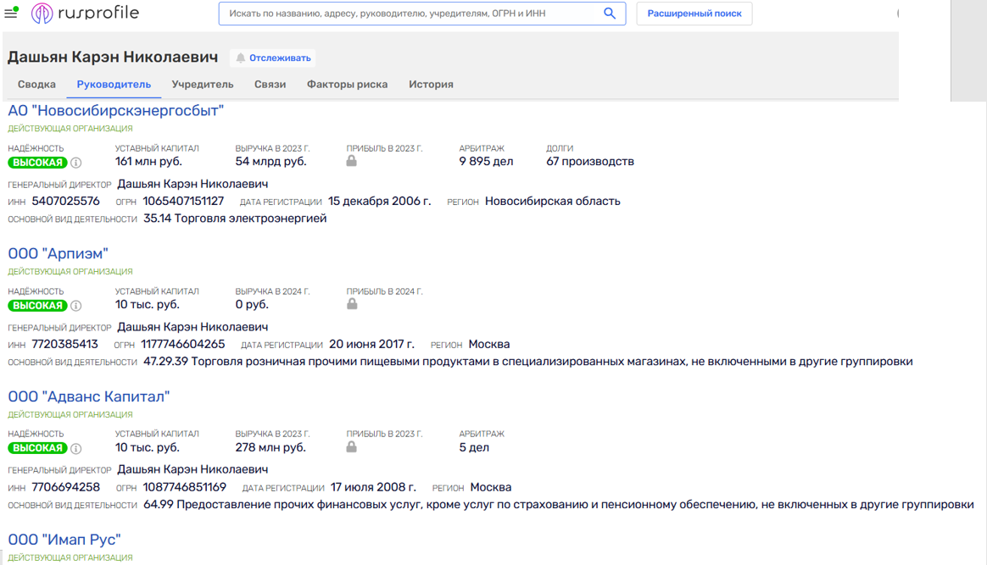Click INN 7720385413

[64, 345]
